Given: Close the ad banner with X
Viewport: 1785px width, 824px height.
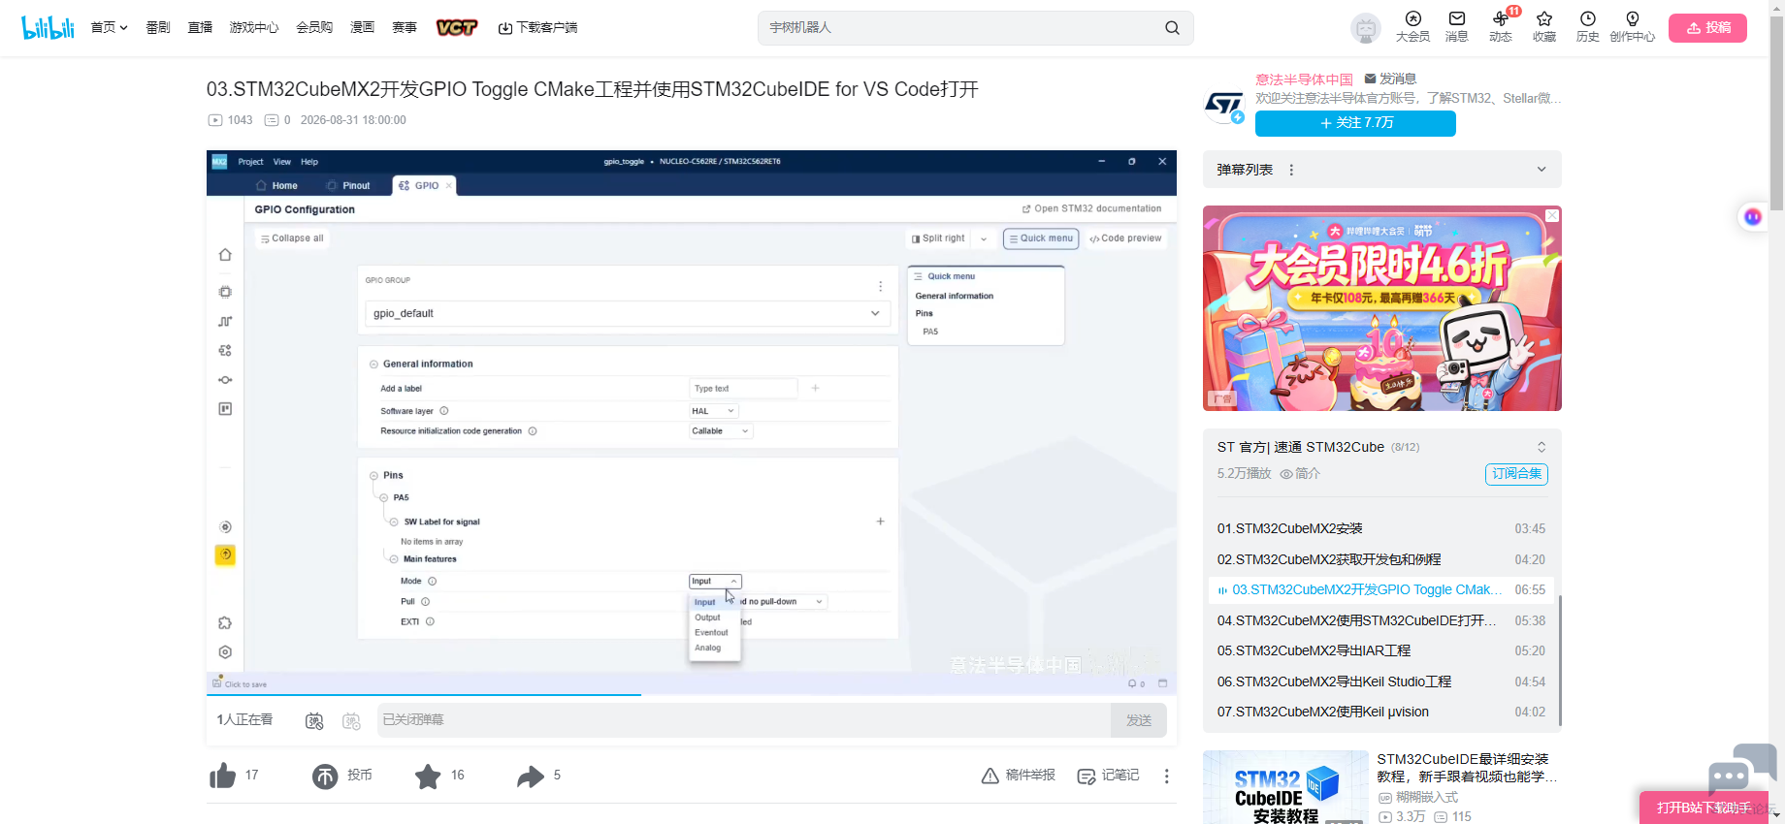Looking at the screenshot, I should [x=1552, y=215].
